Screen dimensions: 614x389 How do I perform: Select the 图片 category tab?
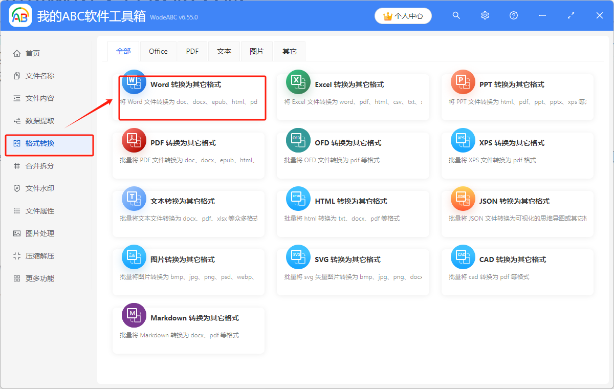(x=257, y=51)
